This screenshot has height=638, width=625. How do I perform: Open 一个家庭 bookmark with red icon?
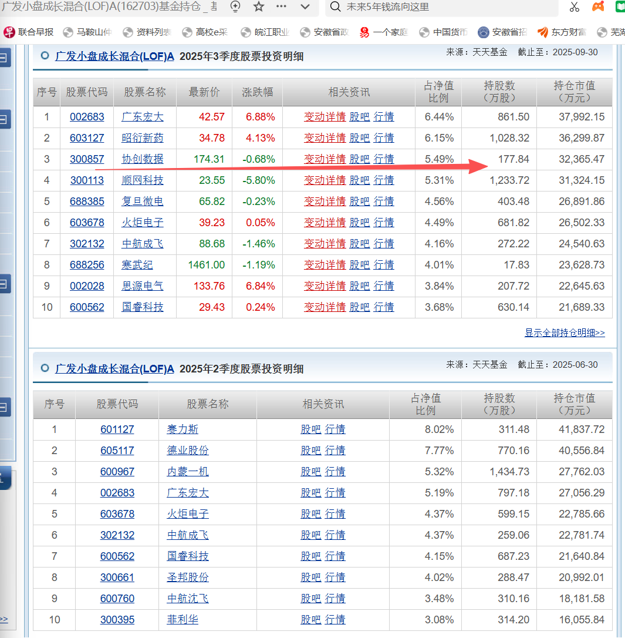point(383,32)
